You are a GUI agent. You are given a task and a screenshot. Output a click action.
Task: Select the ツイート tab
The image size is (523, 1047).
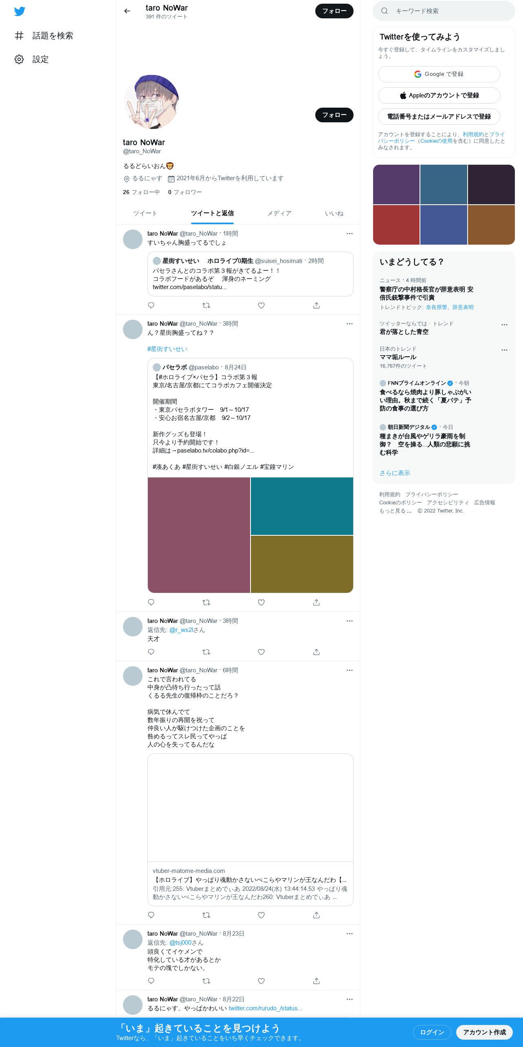145,213
